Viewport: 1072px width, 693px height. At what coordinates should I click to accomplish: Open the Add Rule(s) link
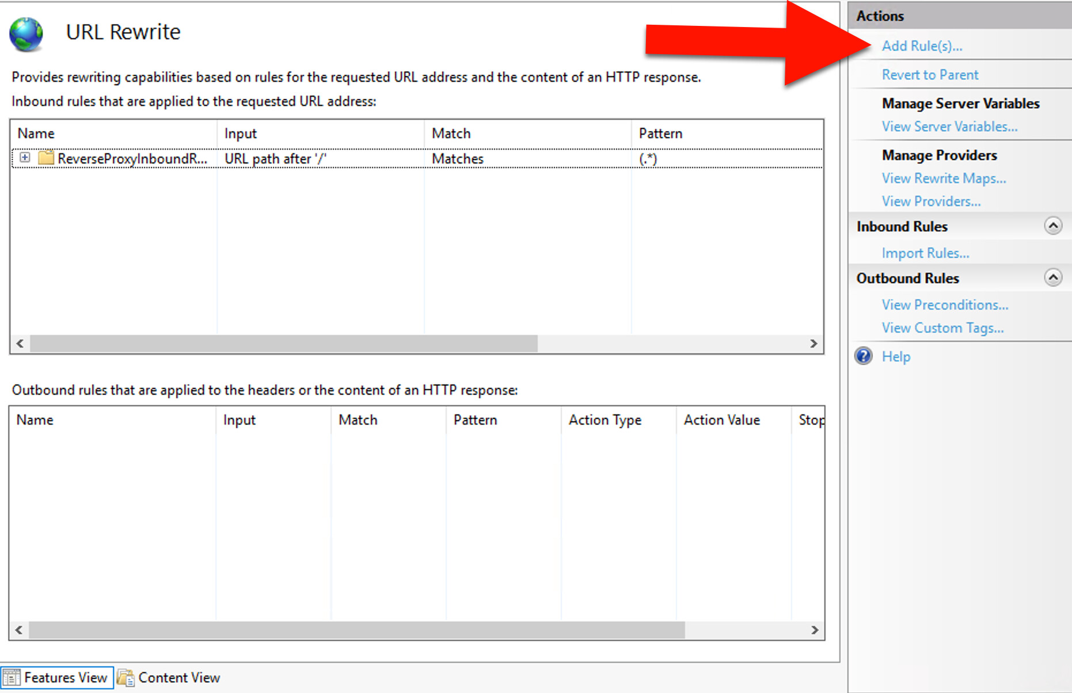tap(922, 46)
